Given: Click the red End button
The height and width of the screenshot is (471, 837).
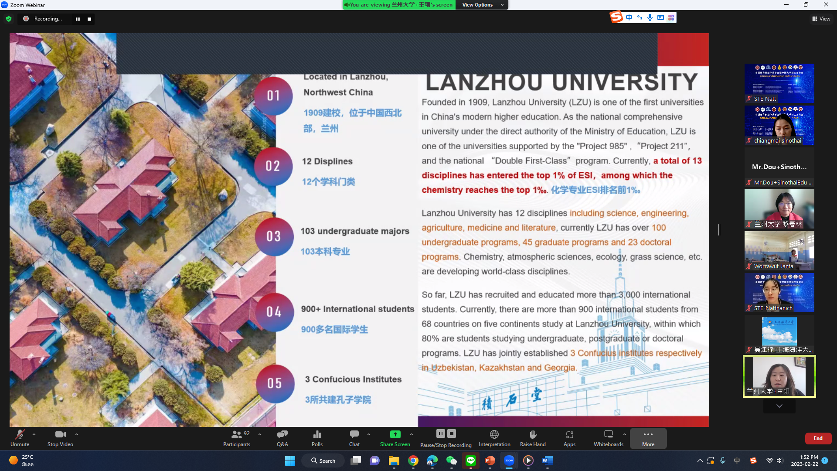Looking at the screenshot, I should point(818,438).
